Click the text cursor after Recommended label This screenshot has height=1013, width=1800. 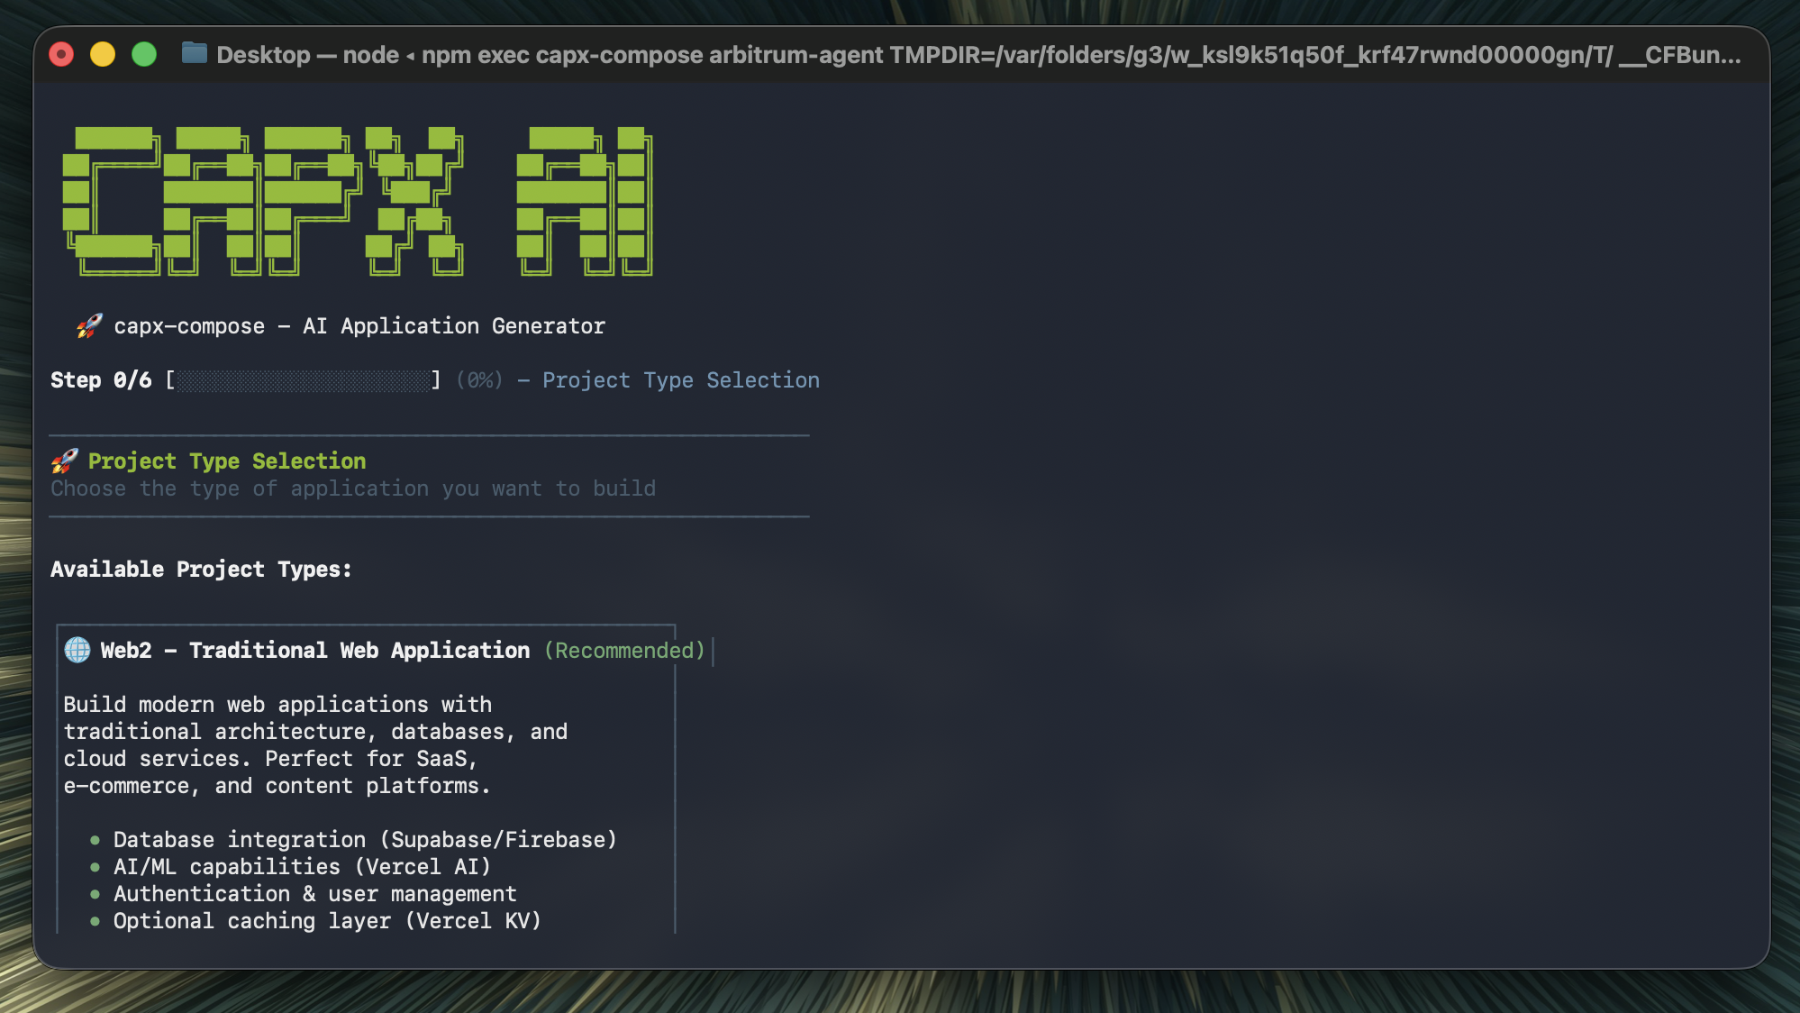point(713,650)
